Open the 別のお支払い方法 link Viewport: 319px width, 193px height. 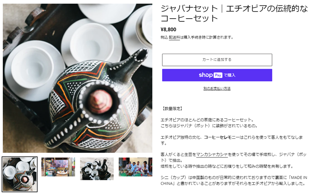pyautogui.click(x=217, y=88)
